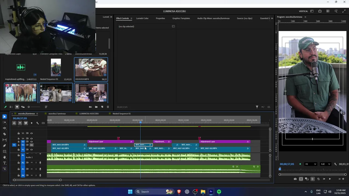349x196 pixels.
Task: Toggle lock on the V1 track
Action: 19,150
